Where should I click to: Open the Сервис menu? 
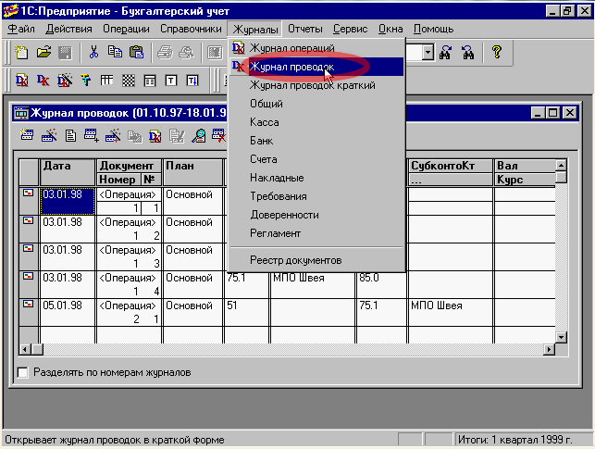(x=352, y=29)
